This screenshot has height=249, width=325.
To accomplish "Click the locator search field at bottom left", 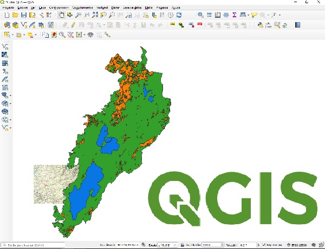I will [x=33, y=245].
